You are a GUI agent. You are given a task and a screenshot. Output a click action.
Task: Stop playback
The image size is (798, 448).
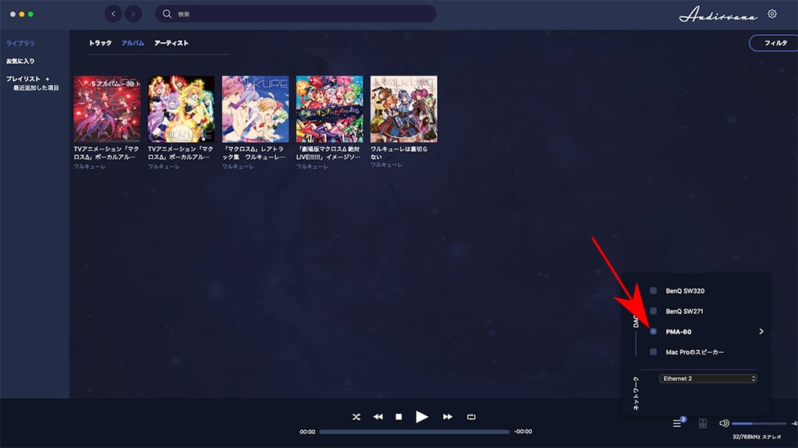(x=399, y=417)
